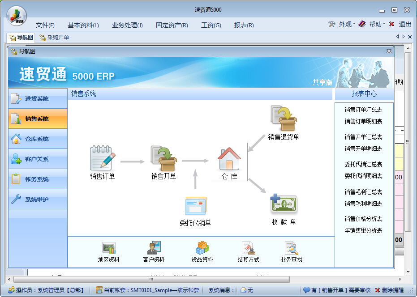
Task: Open the 销售毛利汇总表 report
Action: [x=363, y=192]
